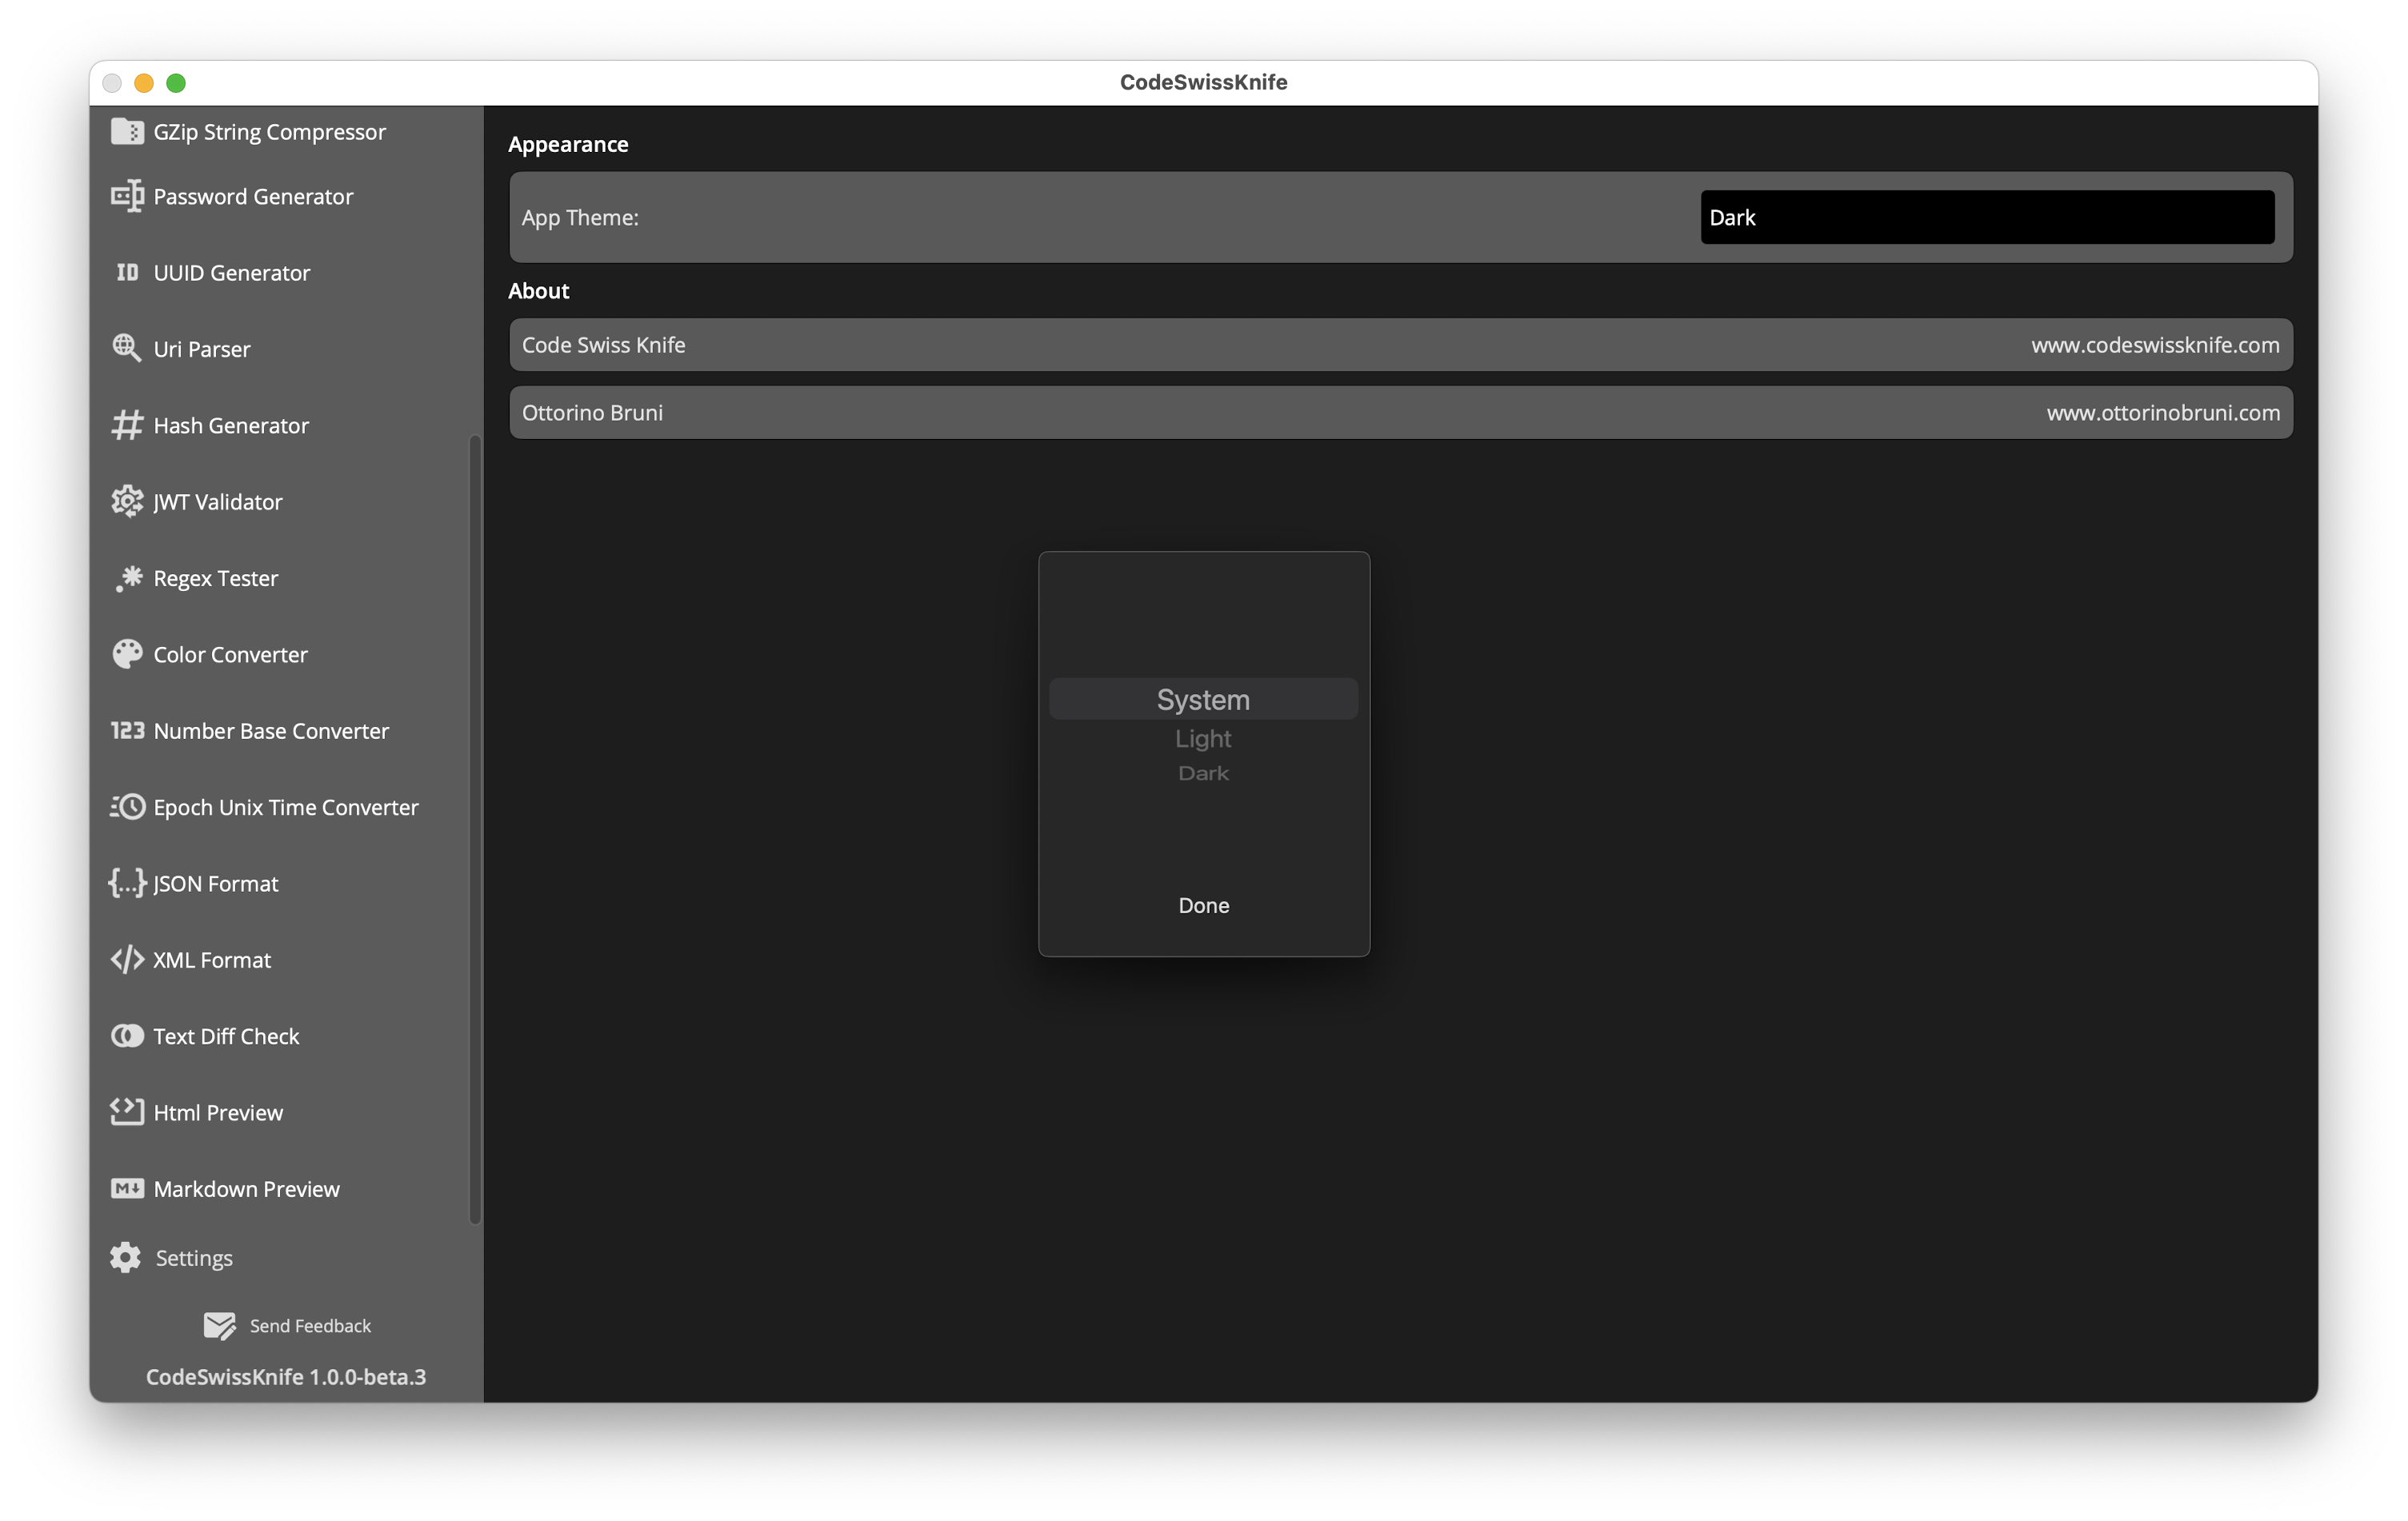The image size is (2408, 1521).
Task: Click the Uri Parser magnifier icon
Action: coord(127,348)
